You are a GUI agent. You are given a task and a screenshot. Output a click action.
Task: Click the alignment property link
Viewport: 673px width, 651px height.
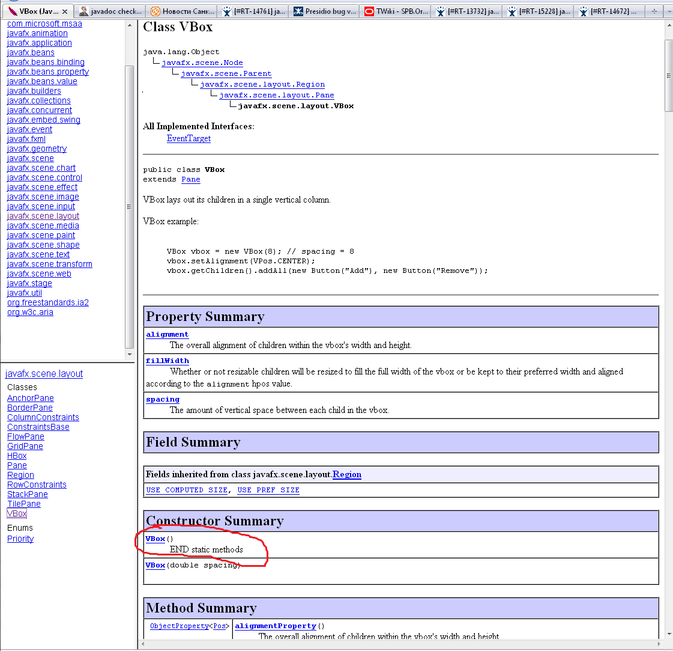pos(167,334)
